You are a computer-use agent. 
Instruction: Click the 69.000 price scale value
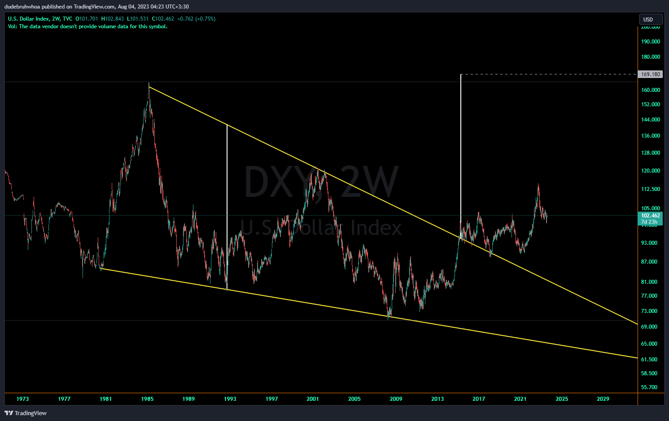[x=649, y=326]
